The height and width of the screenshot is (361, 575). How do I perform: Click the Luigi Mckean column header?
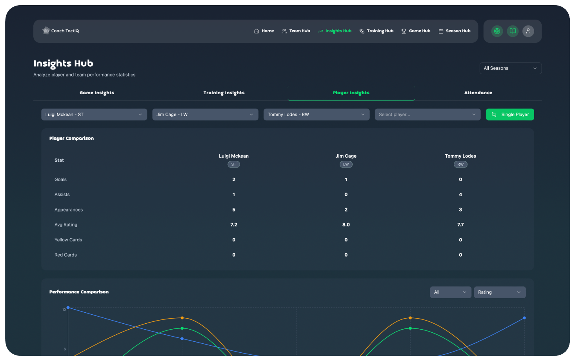point(234,156)
